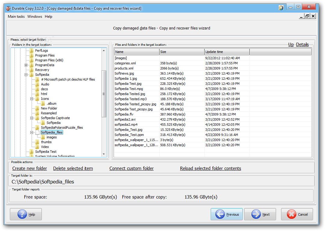Image resolution: width=325 pixels, height=231 pixels.
Task: Click the folder tree scrollbar thumb
Action: point(104,94)
